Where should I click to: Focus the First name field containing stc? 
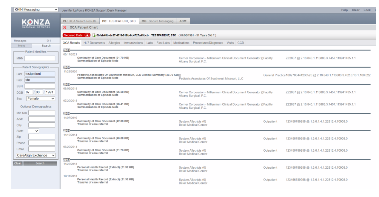[40, 80]
